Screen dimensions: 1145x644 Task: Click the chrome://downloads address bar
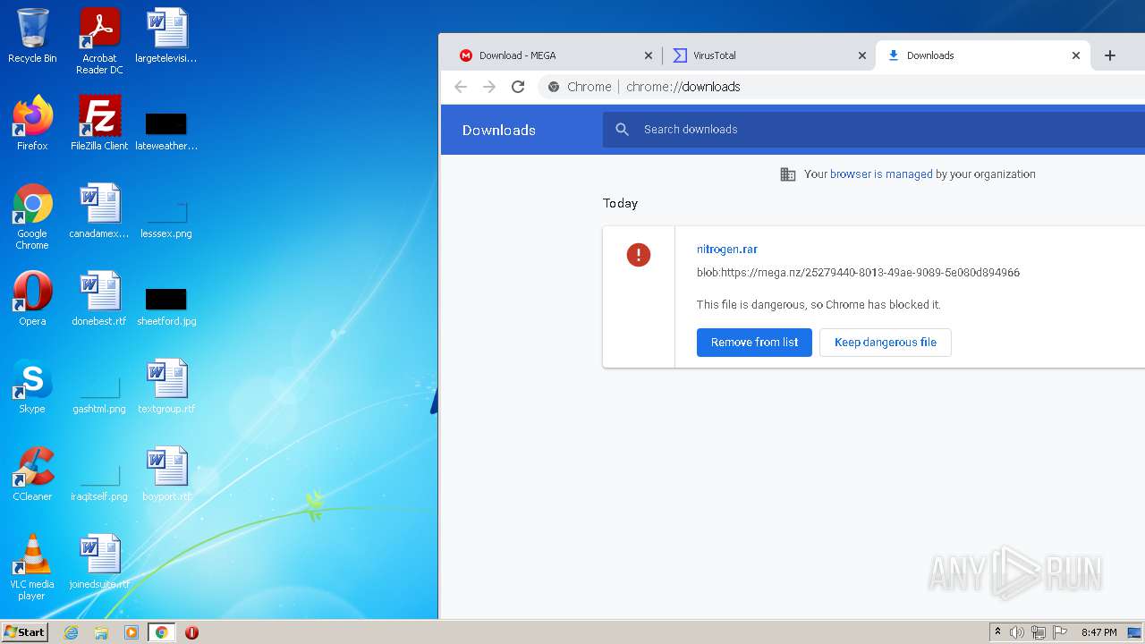(841, 87)
